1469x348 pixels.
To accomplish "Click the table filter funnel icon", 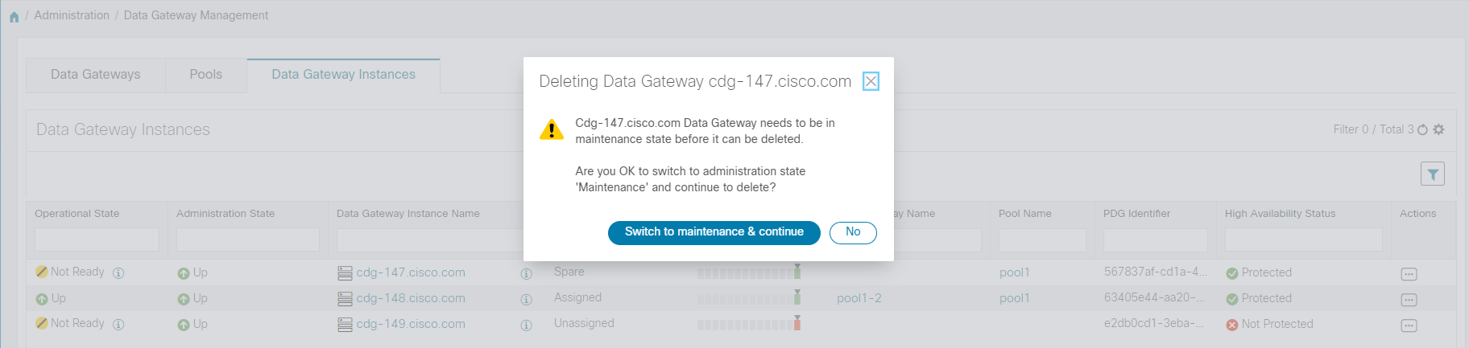I will click(1433, 174).
